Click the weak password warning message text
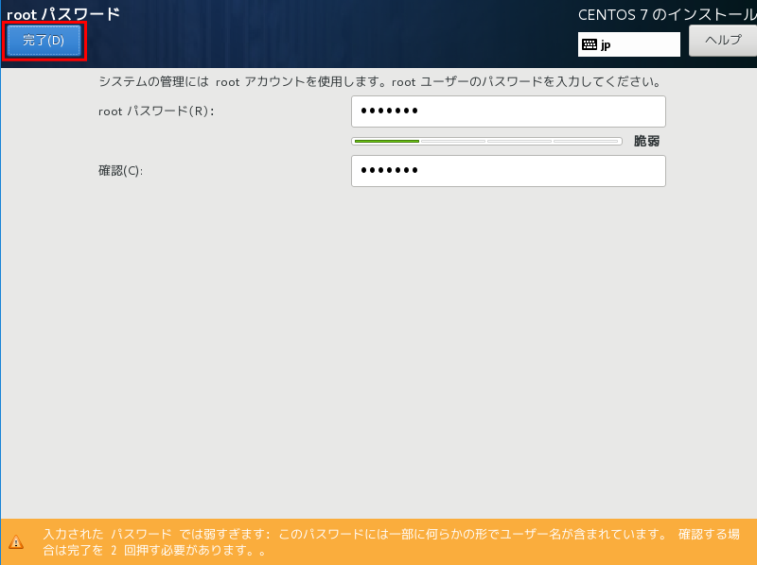 (x=391, y=542)
